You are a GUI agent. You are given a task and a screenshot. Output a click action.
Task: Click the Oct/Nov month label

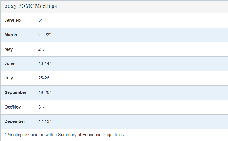tap(13, 107)
